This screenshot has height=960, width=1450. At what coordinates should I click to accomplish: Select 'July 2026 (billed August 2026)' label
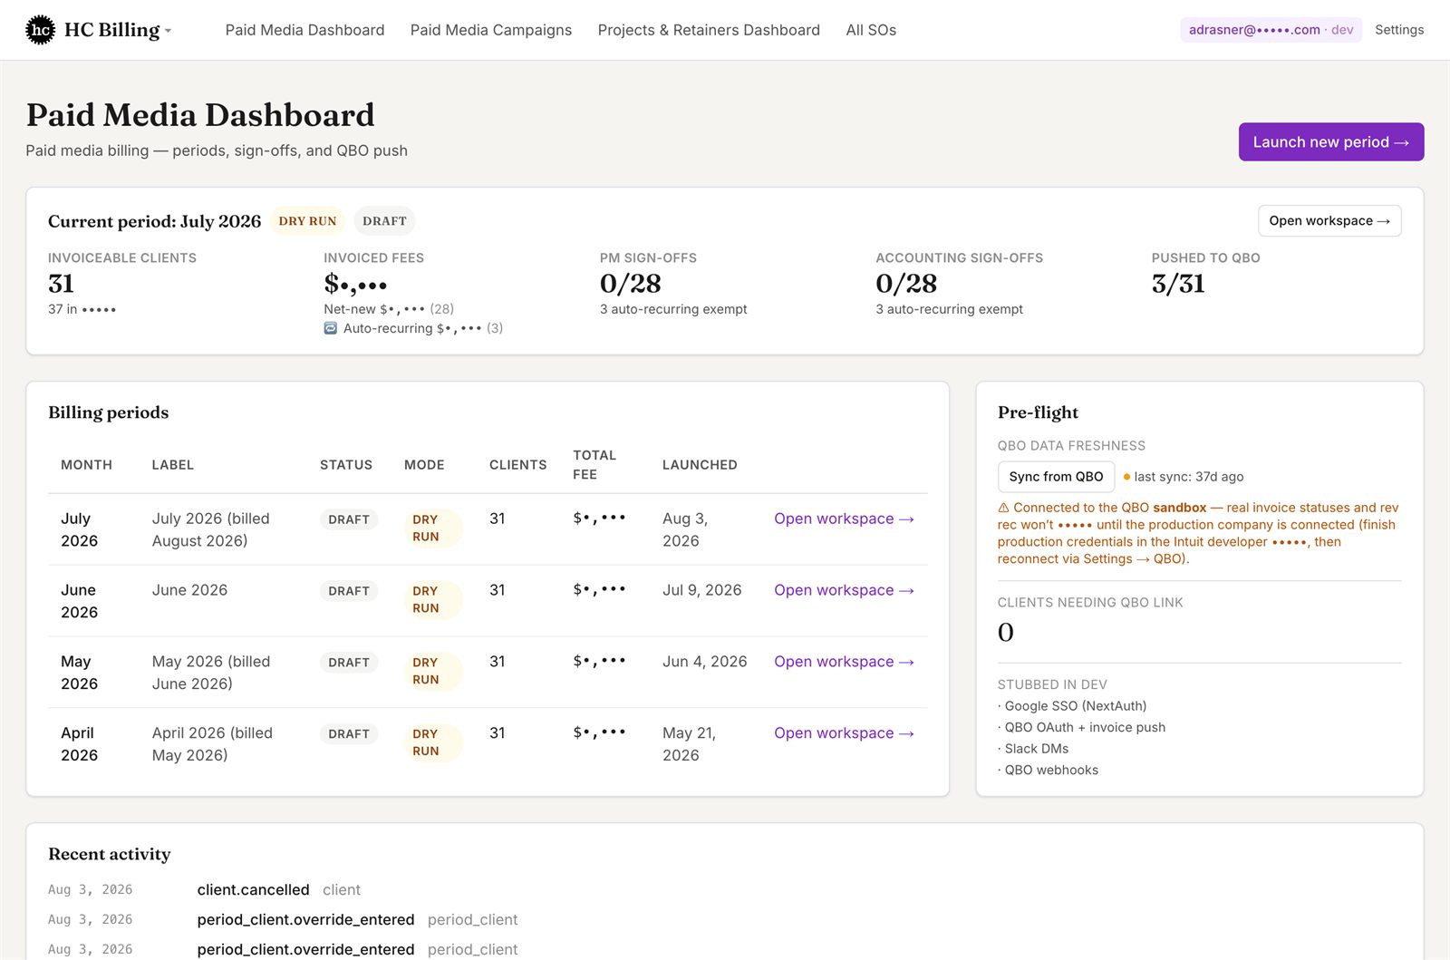point(211,529)
